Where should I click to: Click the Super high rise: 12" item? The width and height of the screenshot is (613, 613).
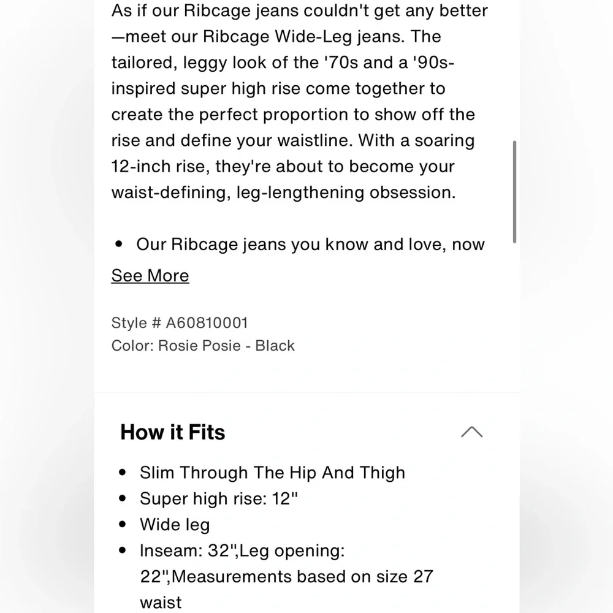point(219,498)
